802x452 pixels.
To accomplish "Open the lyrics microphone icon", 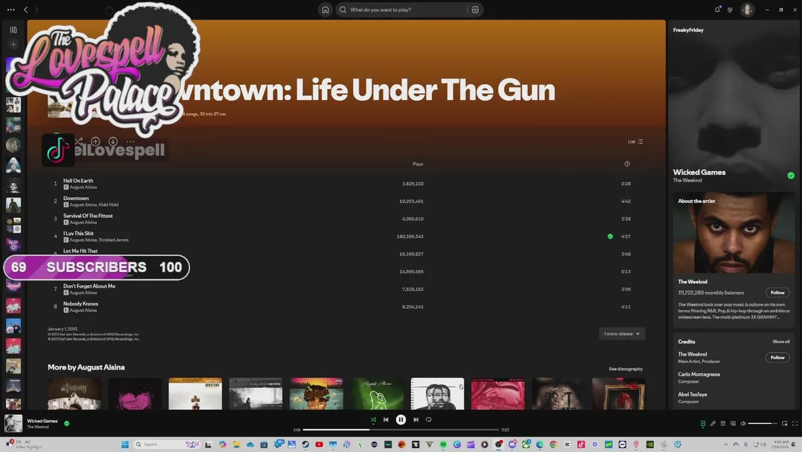I will click(713, 423).
